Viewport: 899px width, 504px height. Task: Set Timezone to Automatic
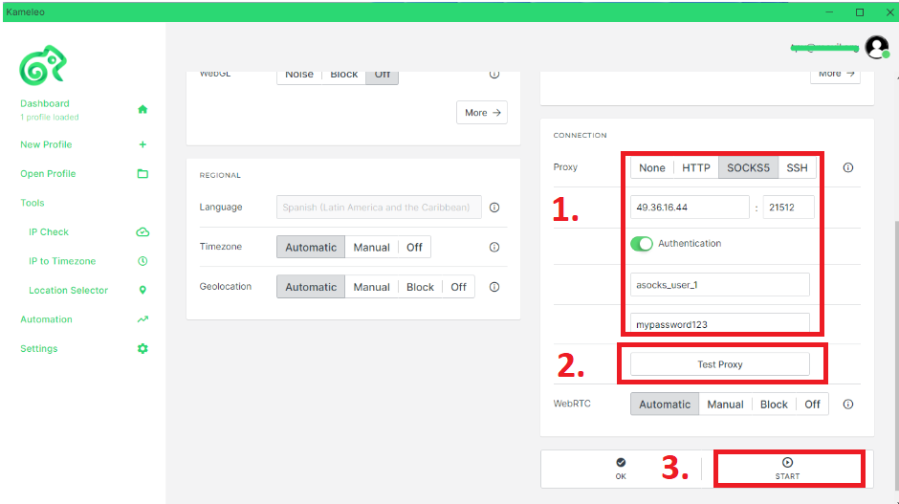311,247
